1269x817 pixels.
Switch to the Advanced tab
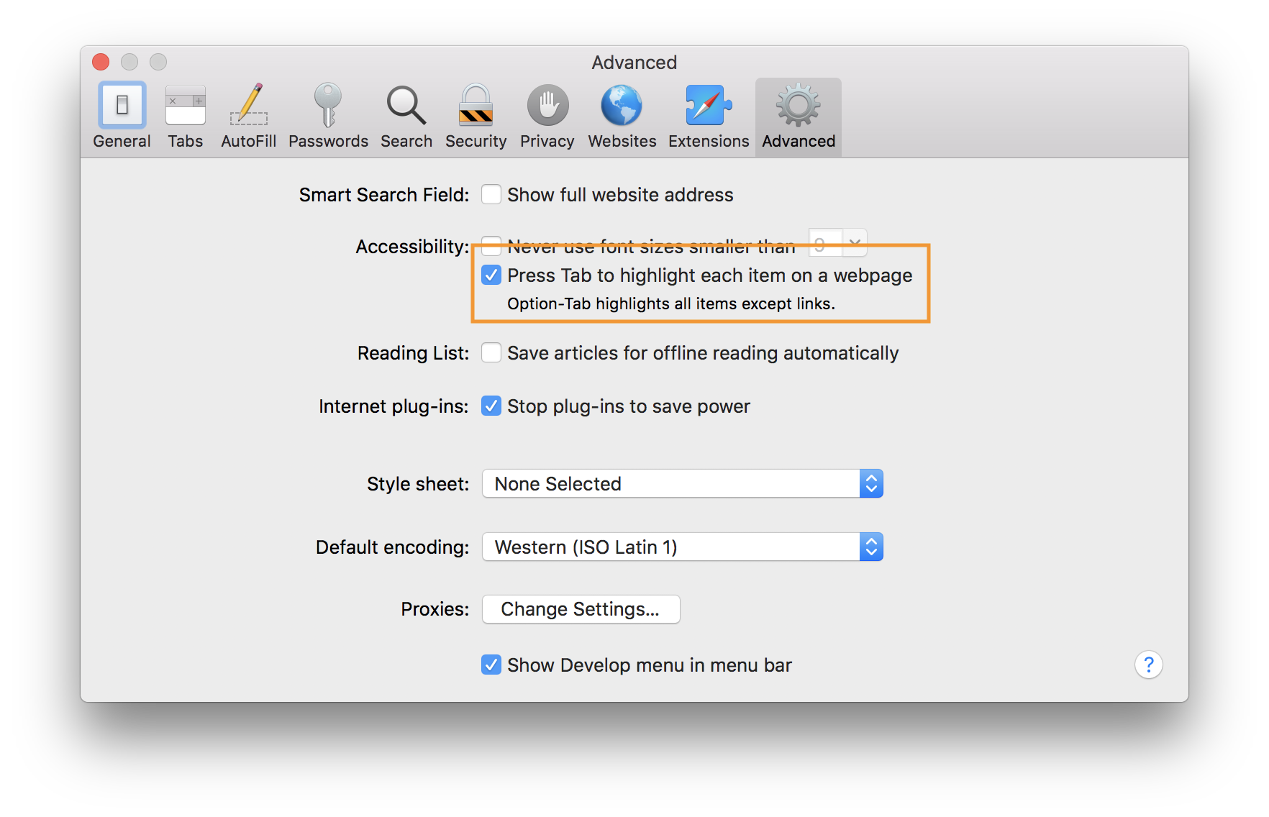tap(798, 115)
